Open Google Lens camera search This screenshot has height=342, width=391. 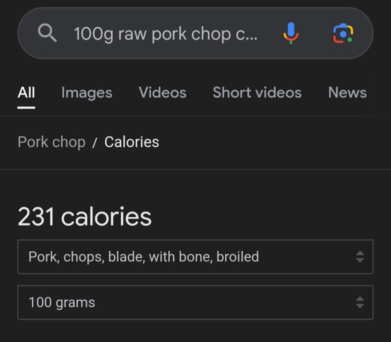[x=343, y=33]
